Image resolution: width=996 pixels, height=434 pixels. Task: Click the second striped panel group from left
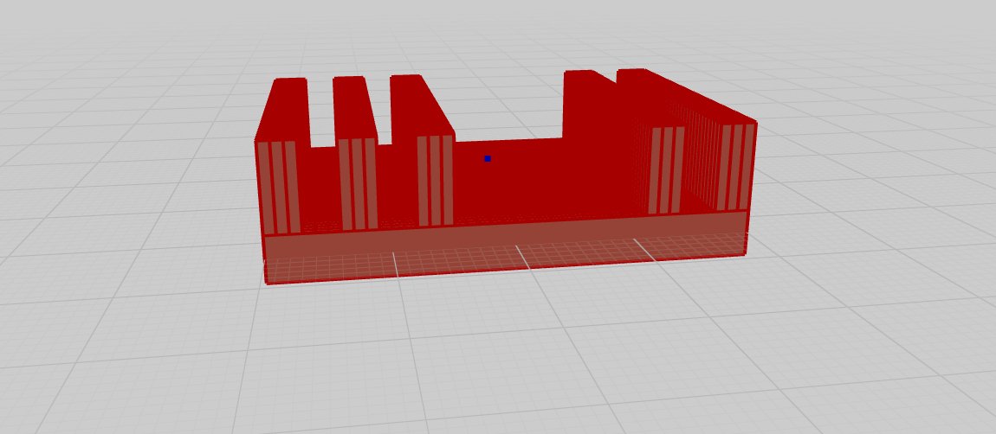coord(357,183)
